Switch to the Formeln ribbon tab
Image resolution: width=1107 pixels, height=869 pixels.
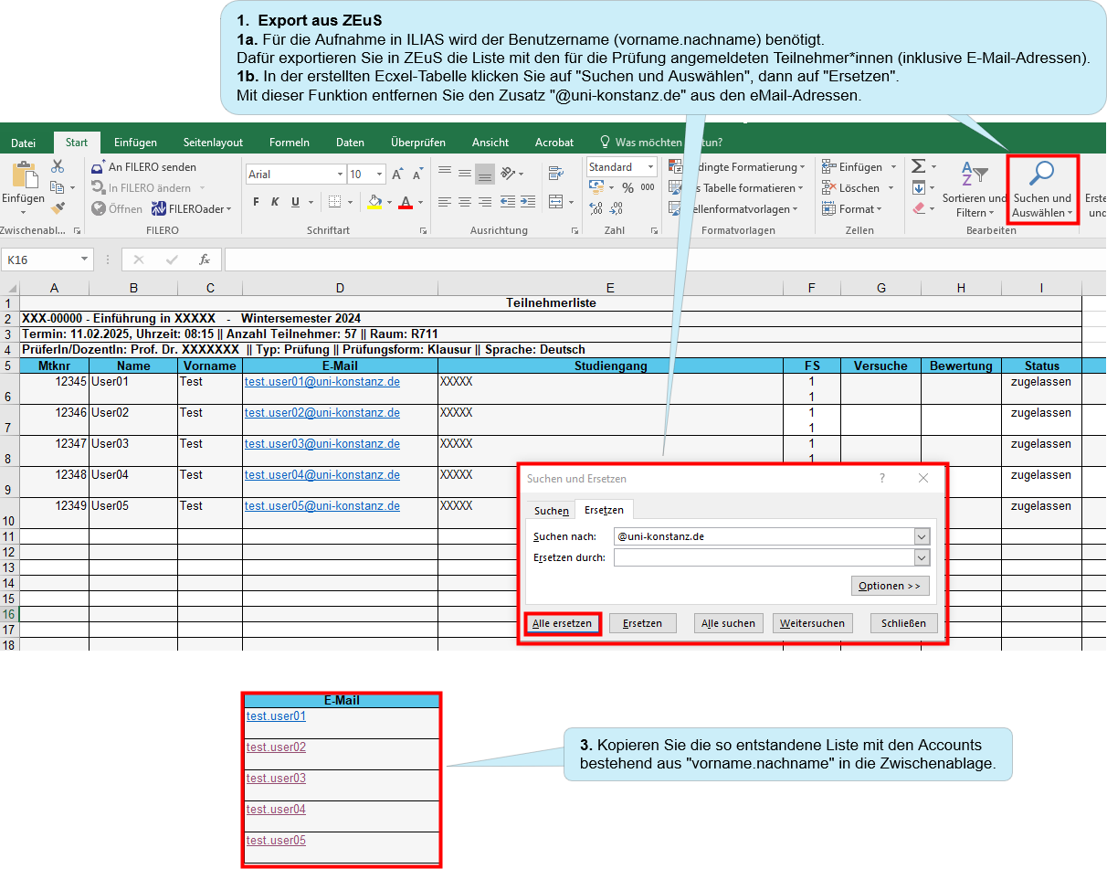tap(290, 143)
